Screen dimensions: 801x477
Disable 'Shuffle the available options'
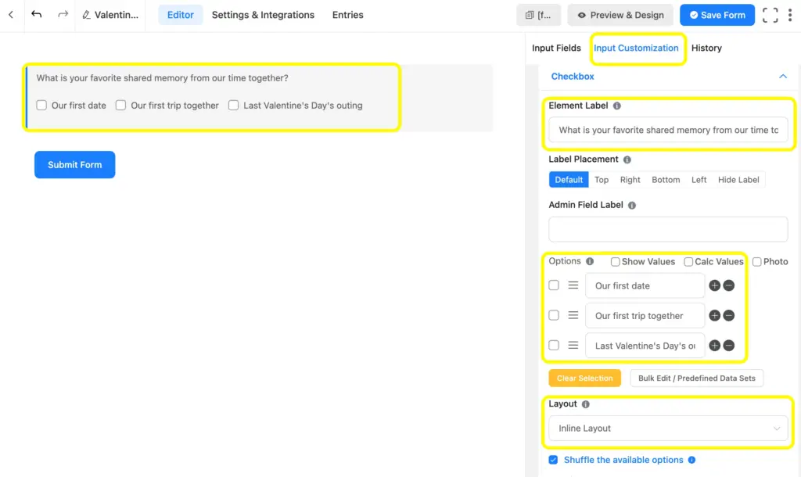pyautogui.click(x=554, y=460)
